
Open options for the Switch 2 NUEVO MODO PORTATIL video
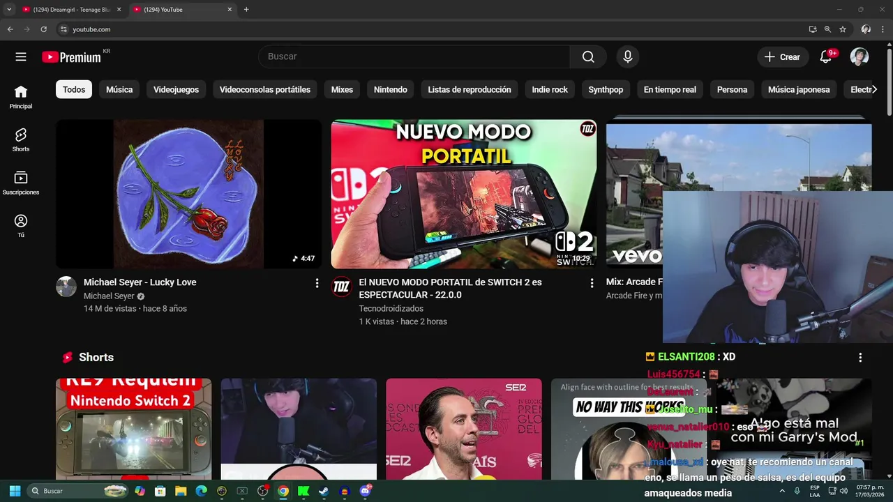click(x=592, y=283)
